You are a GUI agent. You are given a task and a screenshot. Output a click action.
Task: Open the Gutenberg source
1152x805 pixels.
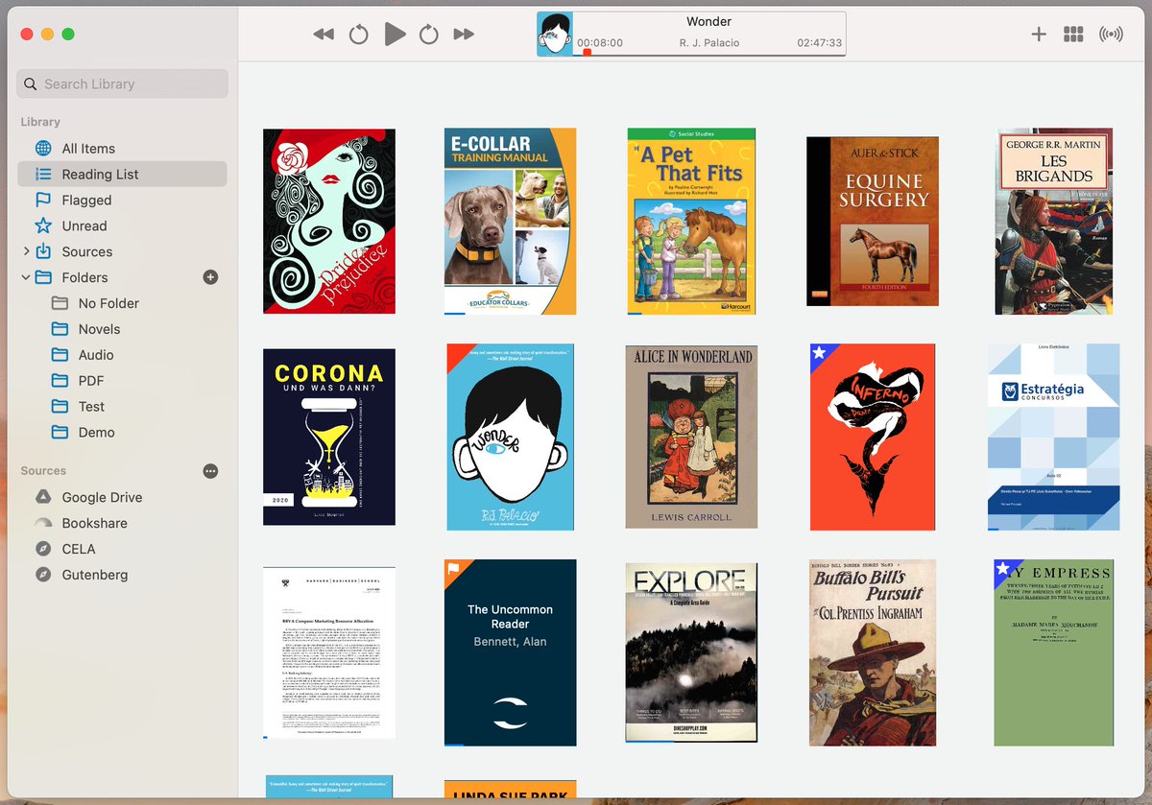point(122,575)
